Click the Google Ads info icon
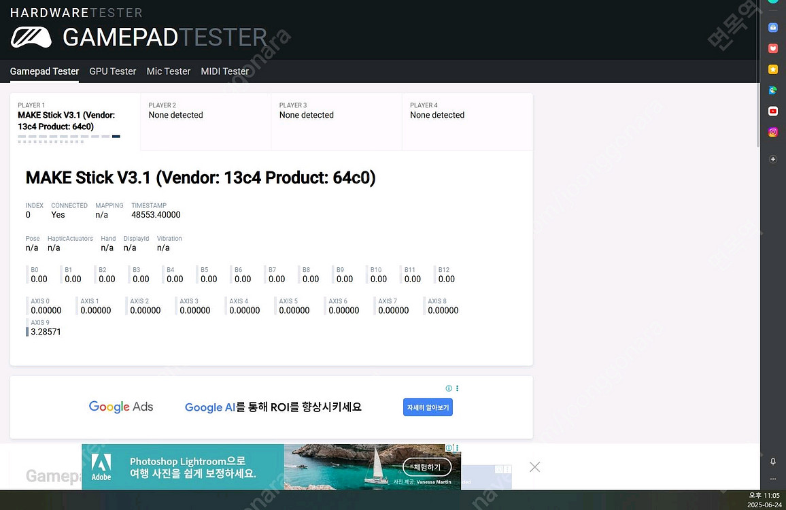The height and width of the screenshot is (510, 786). point(449,388)
